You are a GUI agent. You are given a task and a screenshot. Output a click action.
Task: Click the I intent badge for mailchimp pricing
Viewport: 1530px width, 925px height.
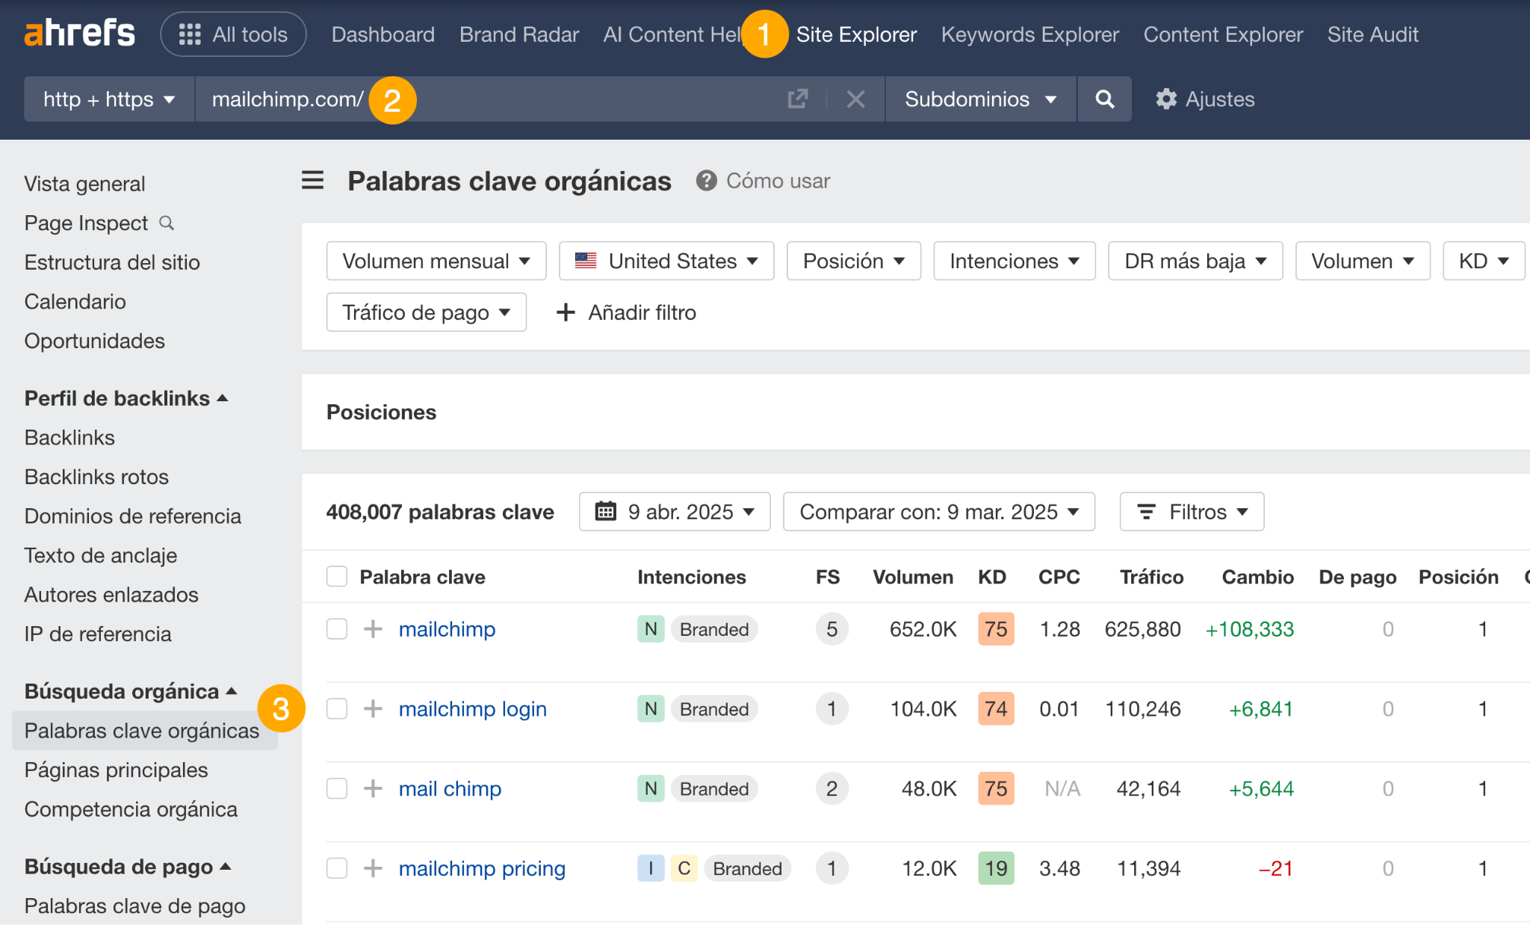[x=651, y=868]
